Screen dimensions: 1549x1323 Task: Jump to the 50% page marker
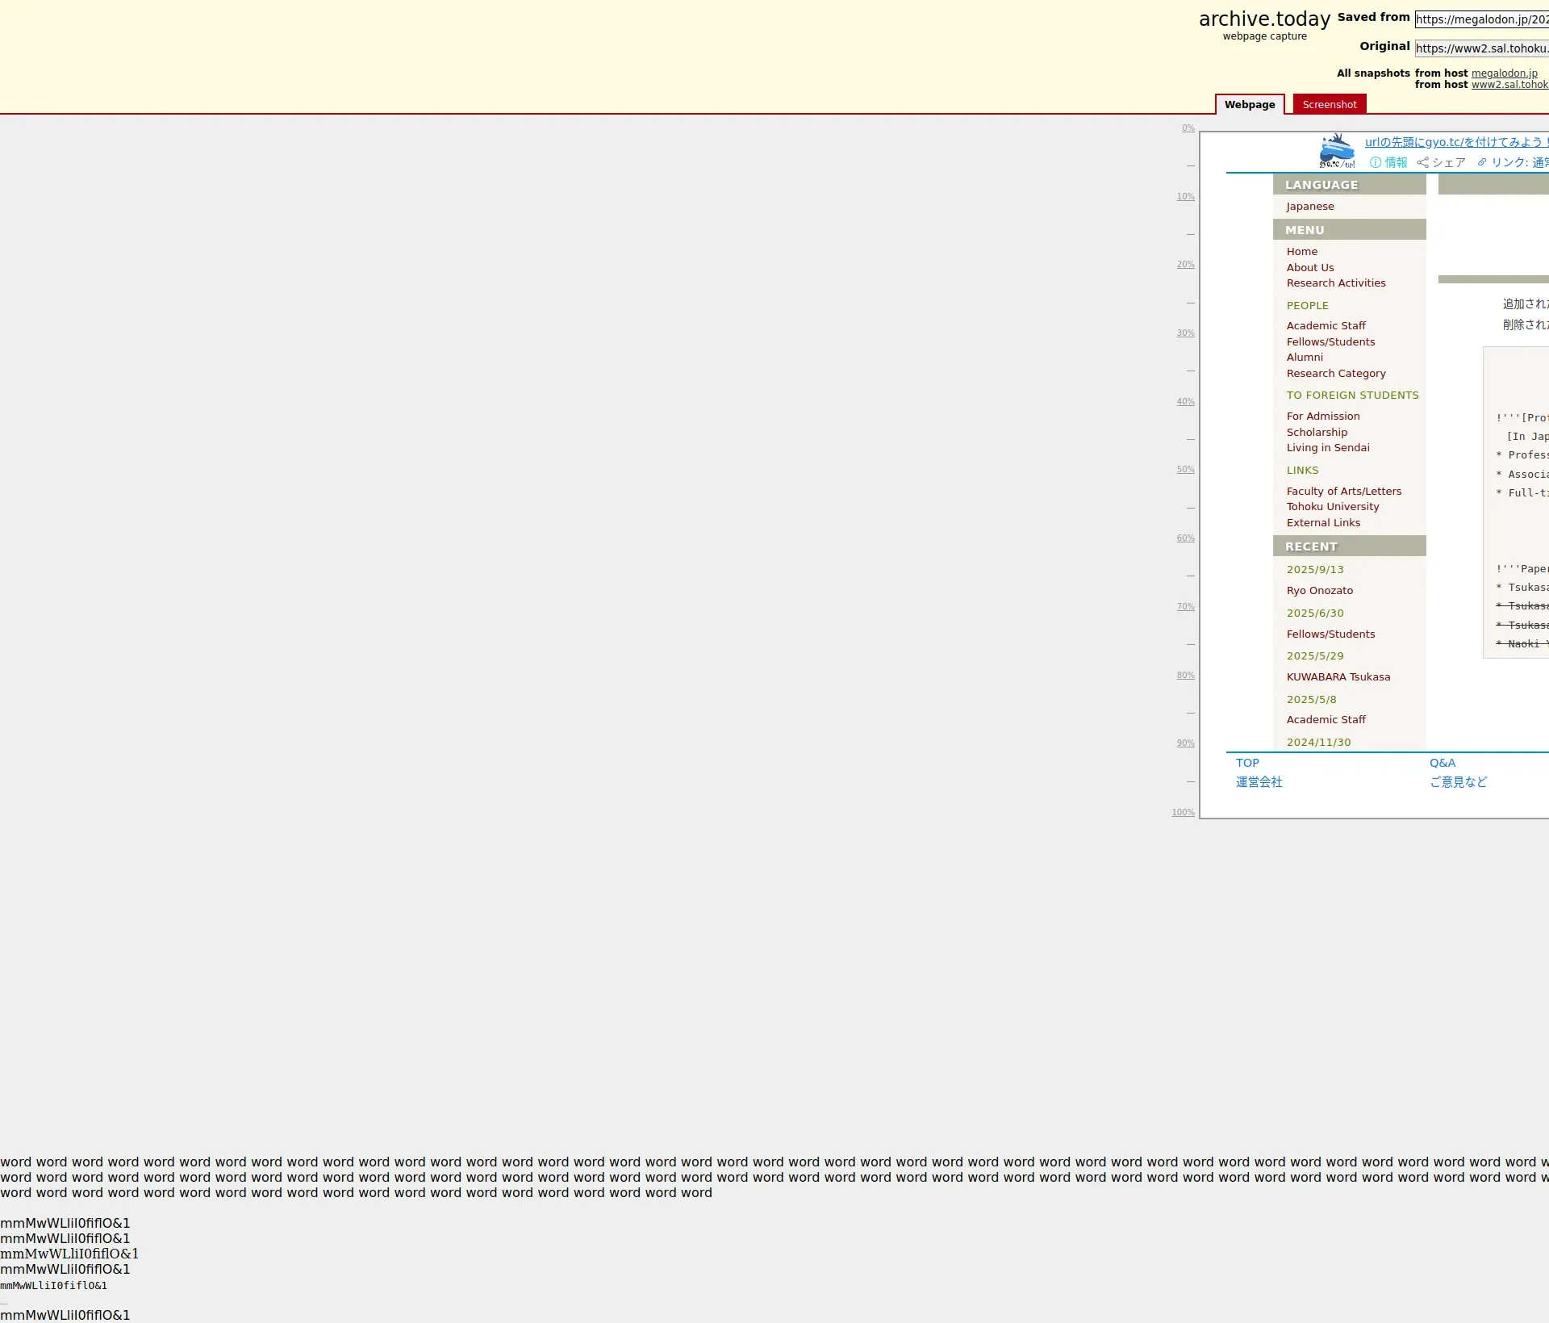[x=1185, y=470]
